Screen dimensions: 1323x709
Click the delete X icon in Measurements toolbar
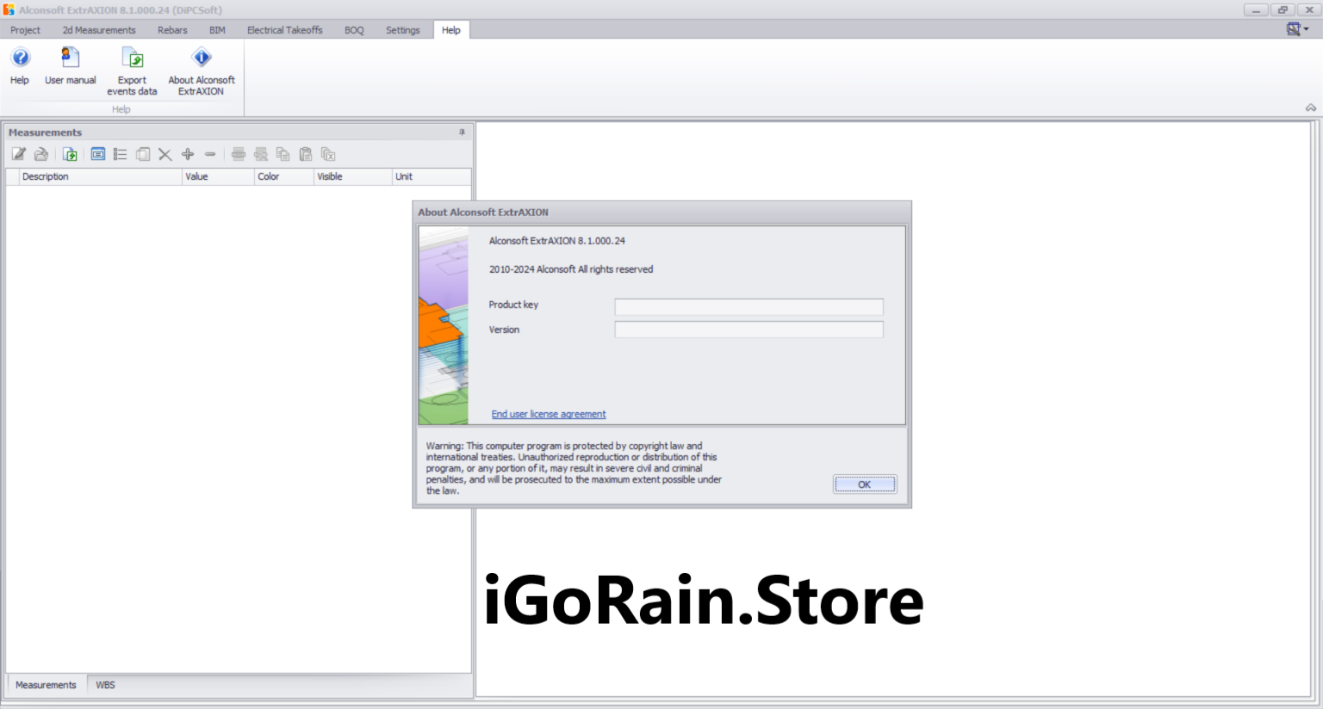(165, 155)
